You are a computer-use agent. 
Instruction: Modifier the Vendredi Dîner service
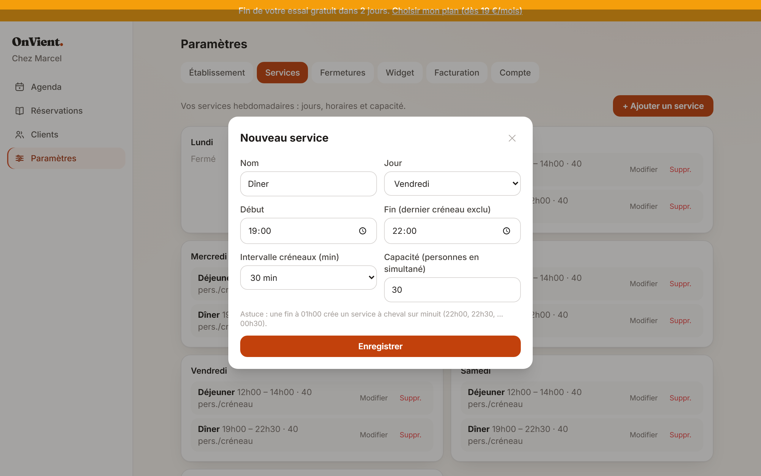coord(374,435)
